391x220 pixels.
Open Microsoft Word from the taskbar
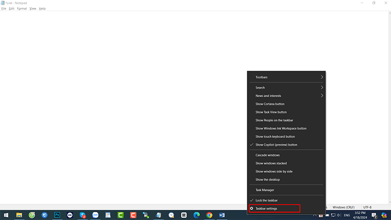tap(222, 215)
